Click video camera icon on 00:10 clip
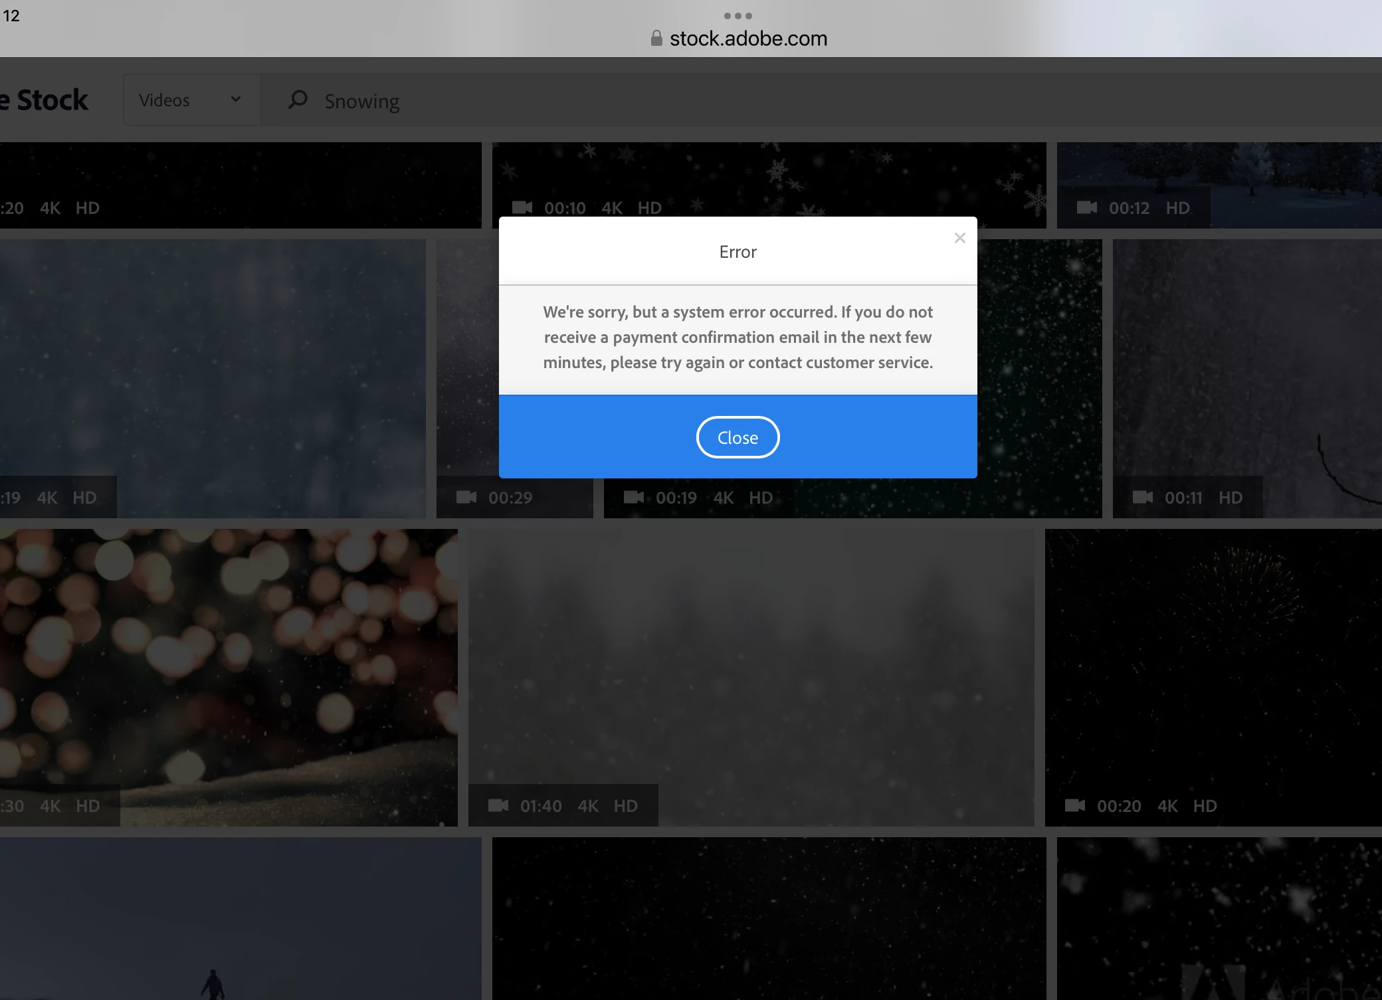1382x1000 pixels. point(522,207)
